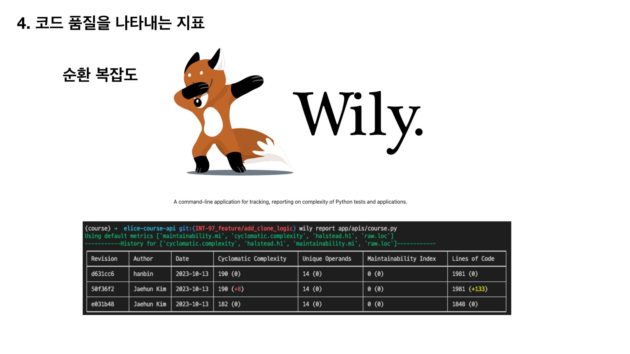Click the '(course)' virtualenv prompt prefix
630x354 pixels.
[98, 228]
